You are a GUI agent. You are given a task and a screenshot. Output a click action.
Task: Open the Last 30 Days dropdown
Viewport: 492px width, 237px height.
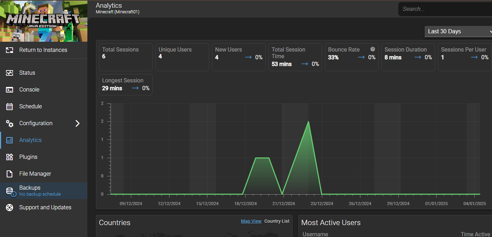click(x=458, y=32)
